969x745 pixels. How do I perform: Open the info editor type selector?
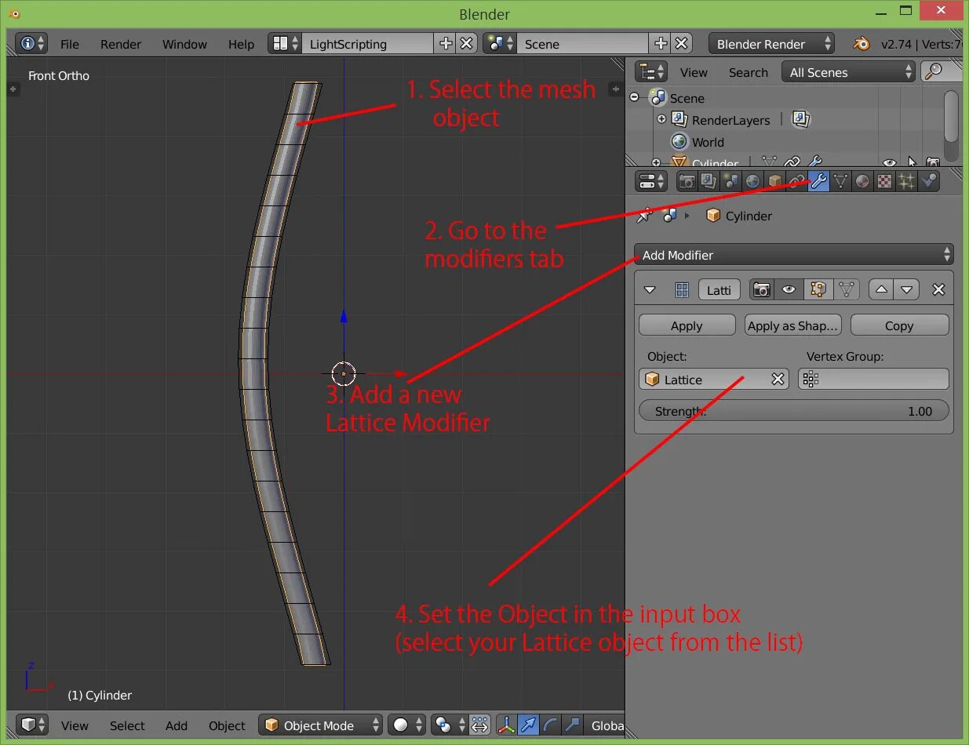coord(31,44)
